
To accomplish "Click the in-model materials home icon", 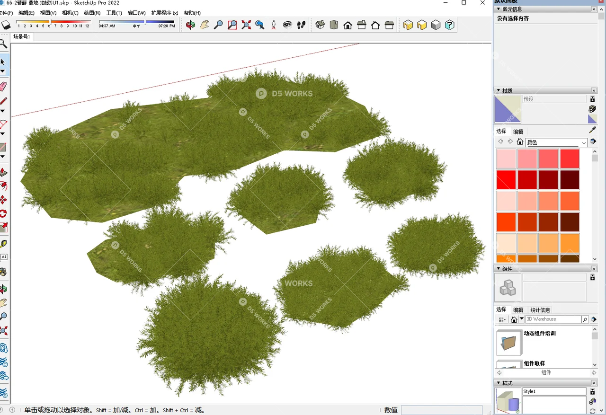I will tap(520, 141).
